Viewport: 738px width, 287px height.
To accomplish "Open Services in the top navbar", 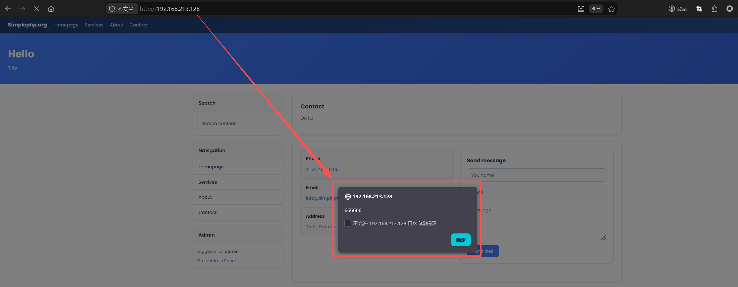I will [x=94, y=25].
